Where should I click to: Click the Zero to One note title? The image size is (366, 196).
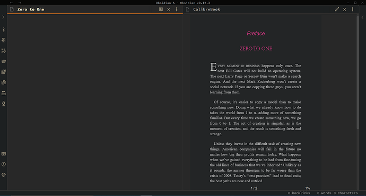(31, 10)
